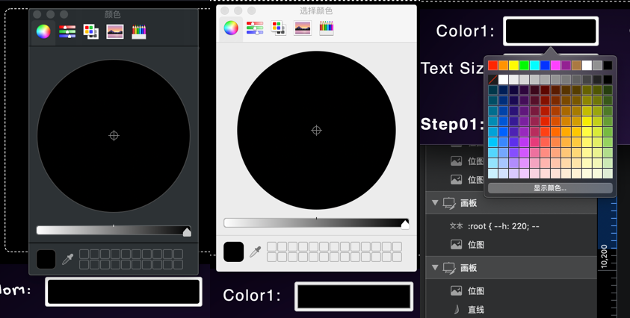The width and height of the screenshot is (630, 318).
Task: Open pencils tab in dark 颜色 window
Action: click(139, 31)
